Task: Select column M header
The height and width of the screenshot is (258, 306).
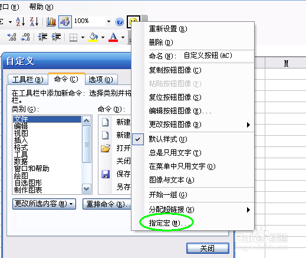Action: coord(285,63)
